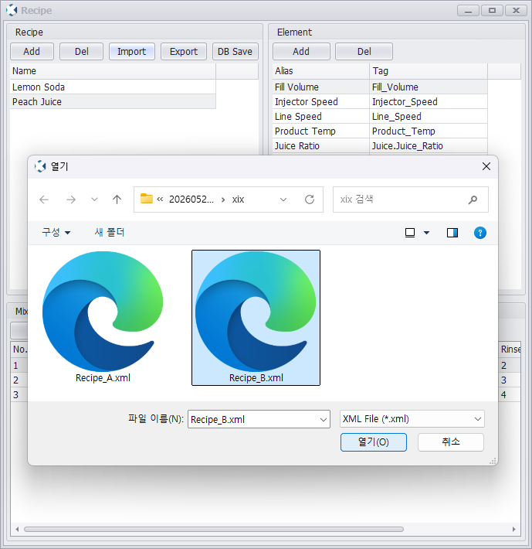This screenshot has width=532, height=549.
Task: Open help with question mark icon
Action: [x=480, y=233]
